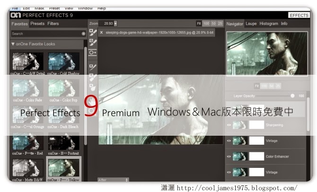The width and height of the screenshot is (317, 192).
Task: Click the Zoom value field 20.93
Action: pyautogui.click(x=106, y=24)
